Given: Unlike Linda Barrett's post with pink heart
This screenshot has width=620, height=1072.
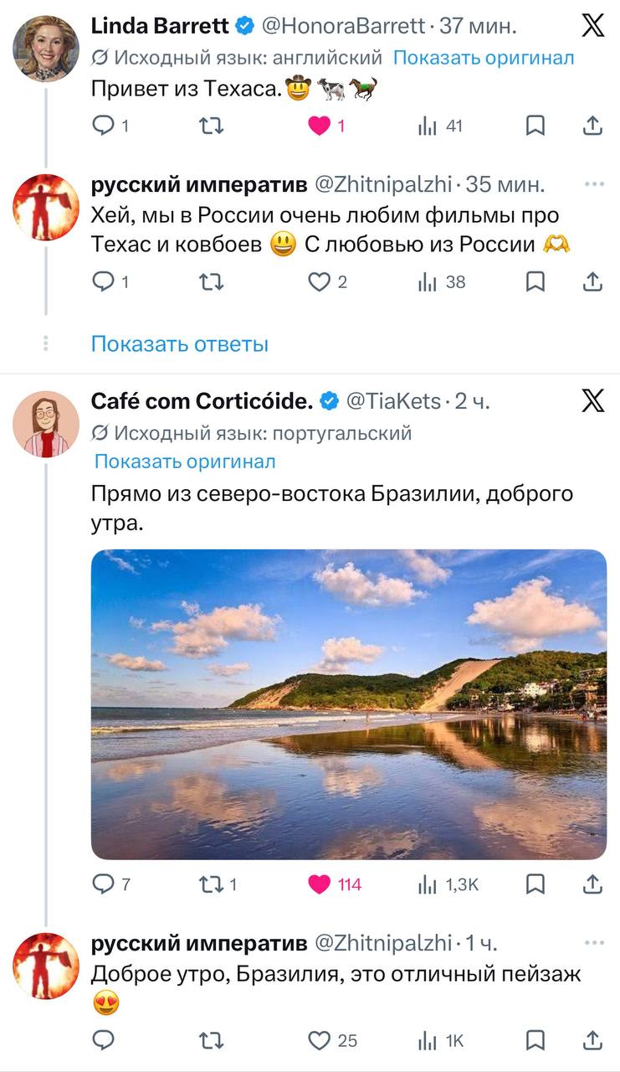Looking at the screenshot, I should 320,126.
